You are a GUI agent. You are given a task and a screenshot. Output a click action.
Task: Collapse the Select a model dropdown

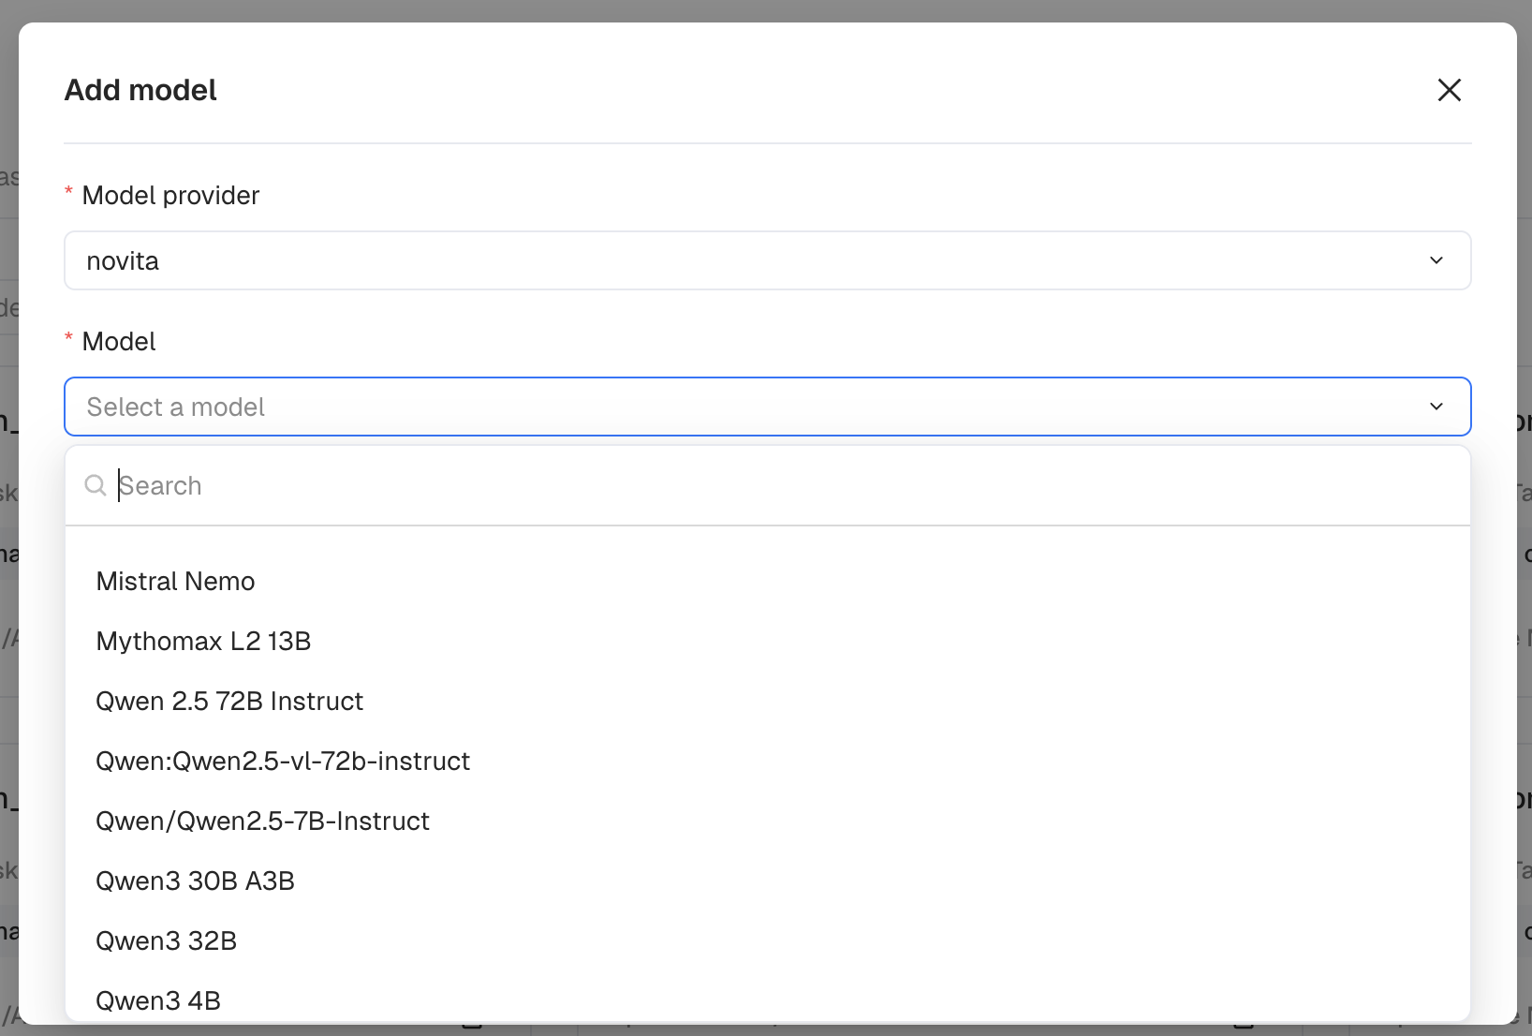[x=767, y=407]
